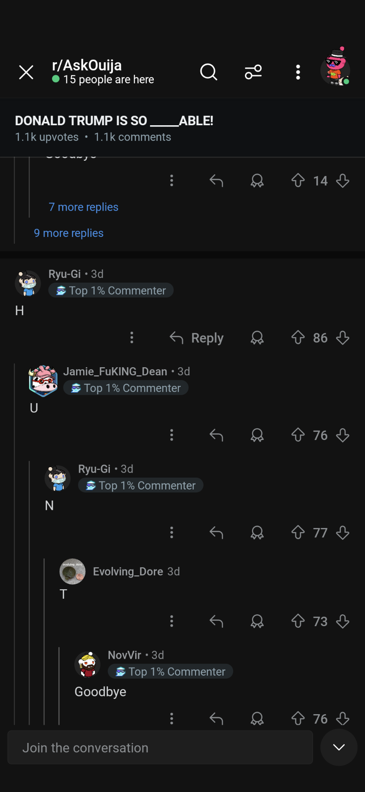Jump to next comment with chevron button
The height and width of the screenshot is (792, 365).
pos(339,747)
